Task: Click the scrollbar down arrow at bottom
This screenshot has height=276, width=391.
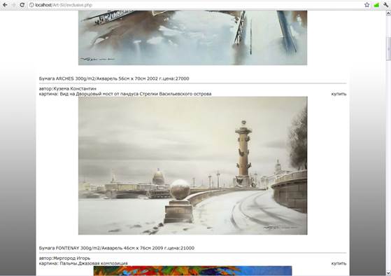Action: coord(388,273)
